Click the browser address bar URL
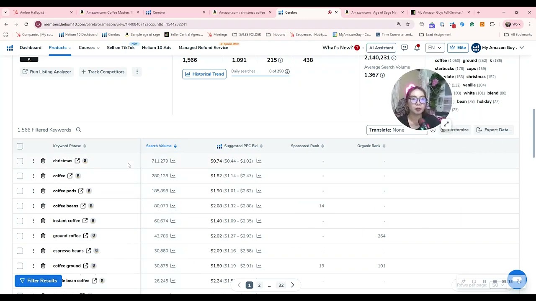This screenshot has height=301, width=536. [115, 24]
